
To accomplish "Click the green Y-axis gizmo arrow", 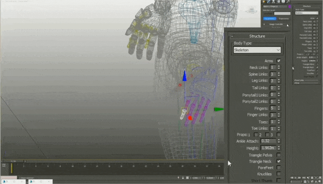I will 218,109.
